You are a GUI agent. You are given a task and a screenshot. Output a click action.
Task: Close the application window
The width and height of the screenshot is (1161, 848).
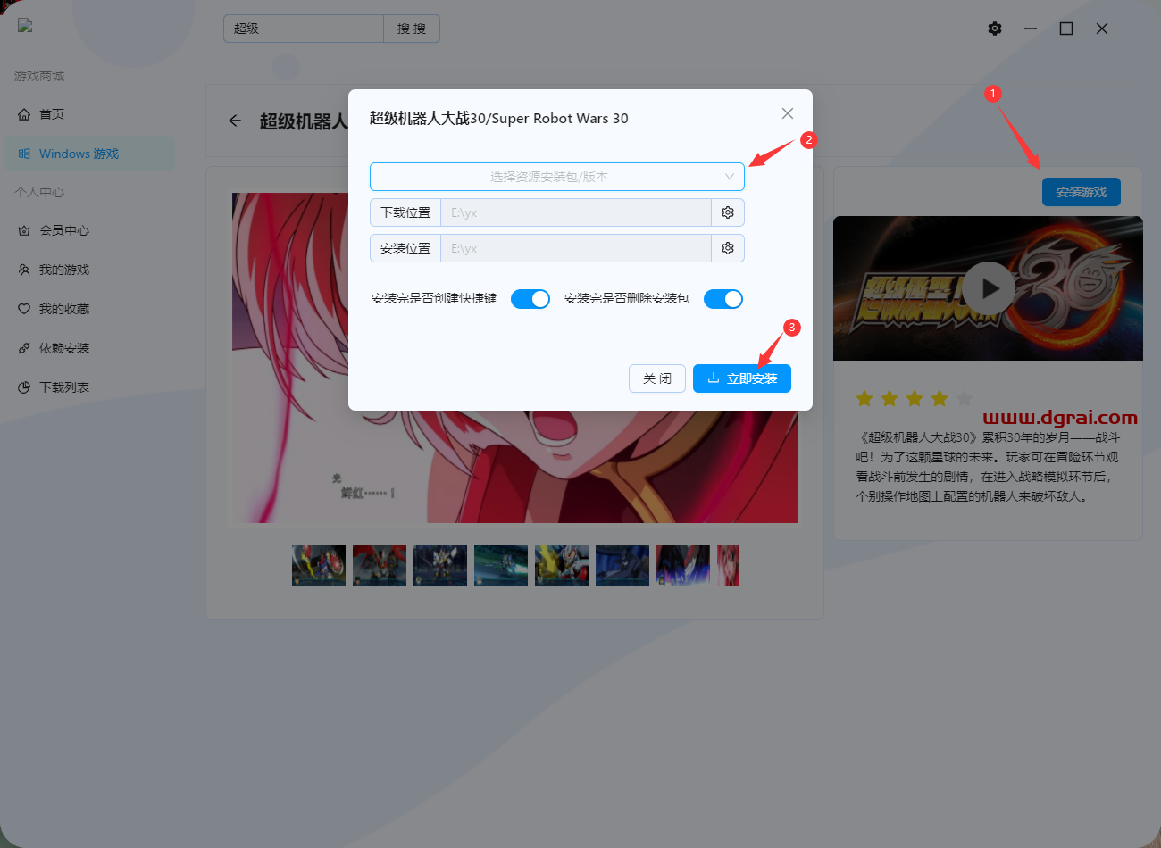[x=1102, y=29]
